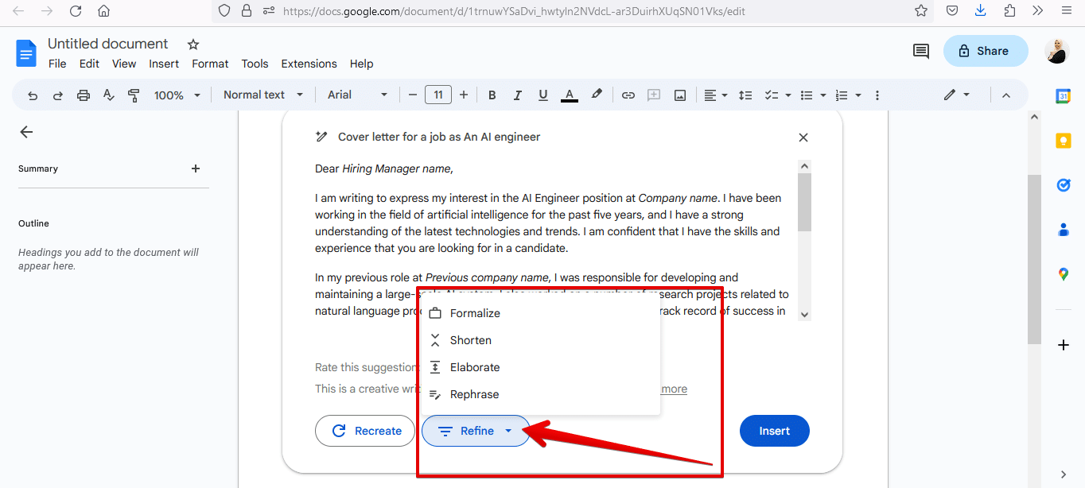The width and height of the screenshot is (1085, 488).
Task: Click the Firefox Reload page button
Action: click(76, 11)
